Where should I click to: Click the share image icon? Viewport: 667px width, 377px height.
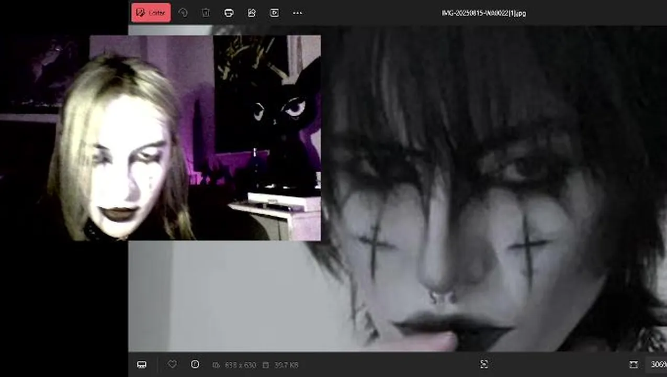pyautogui.click(x=252, y=13)
